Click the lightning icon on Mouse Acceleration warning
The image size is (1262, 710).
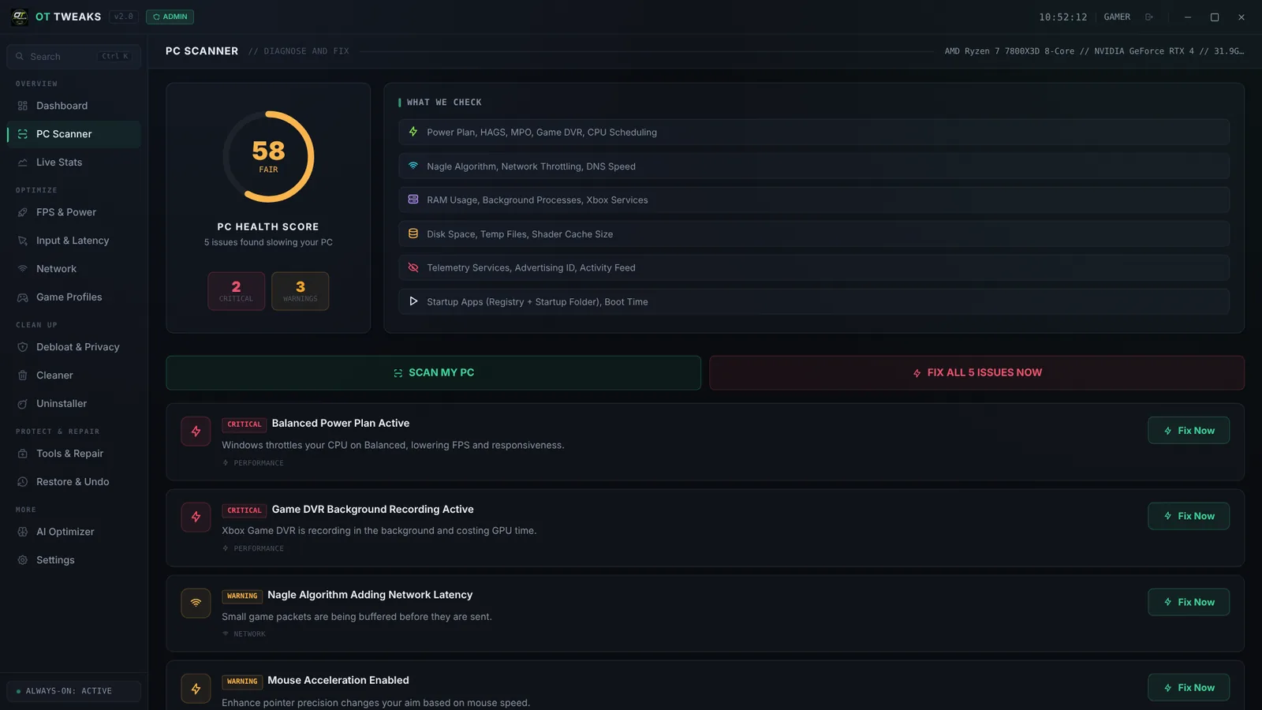pos(196,688)
